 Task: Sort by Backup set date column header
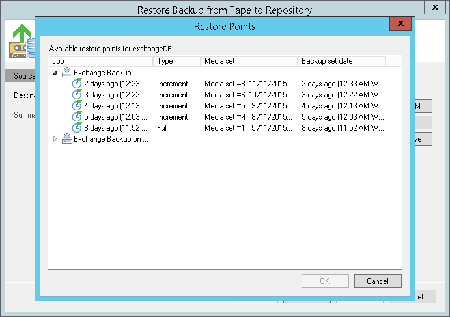[x=341, y=61]
